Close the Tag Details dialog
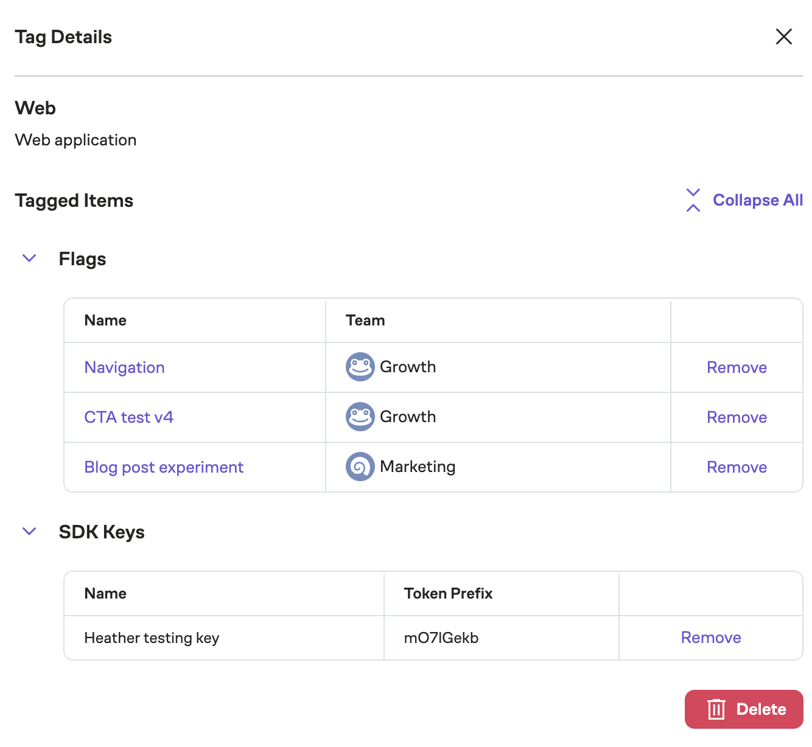 click(x=783, y=36)
